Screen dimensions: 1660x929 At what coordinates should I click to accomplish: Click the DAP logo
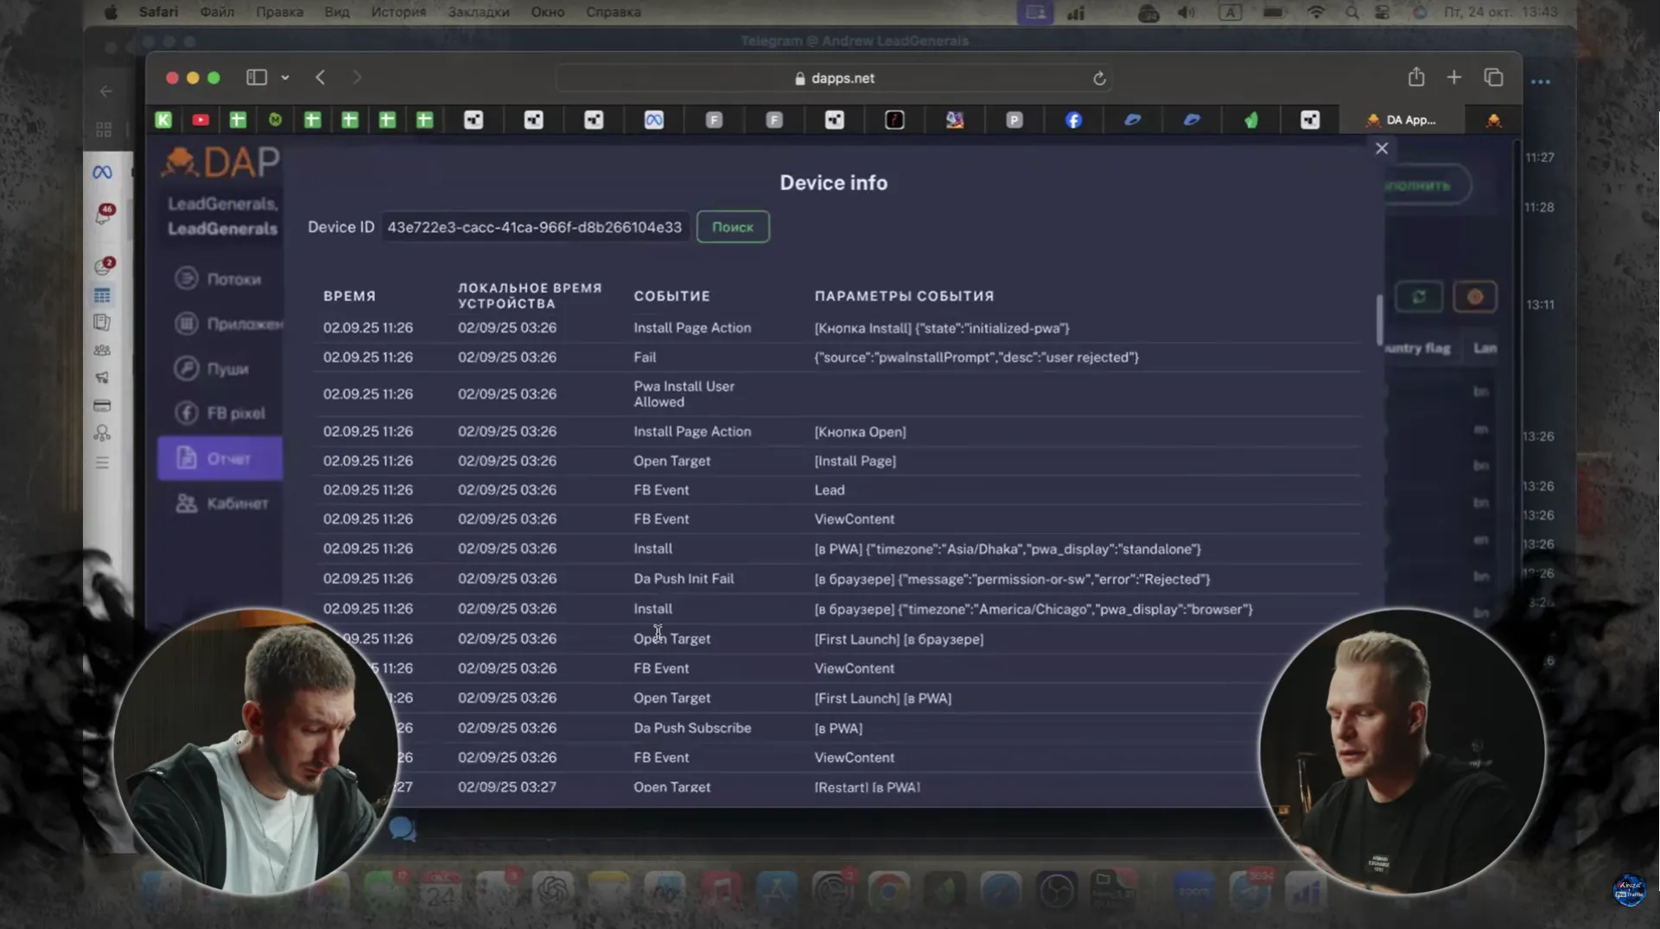pos(221,161)
